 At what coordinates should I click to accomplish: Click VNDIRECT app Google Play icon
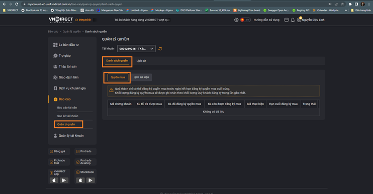point(64,180)
